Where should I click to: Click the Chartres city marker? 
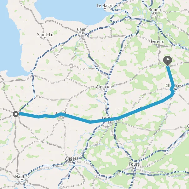[x=174, y=89]
